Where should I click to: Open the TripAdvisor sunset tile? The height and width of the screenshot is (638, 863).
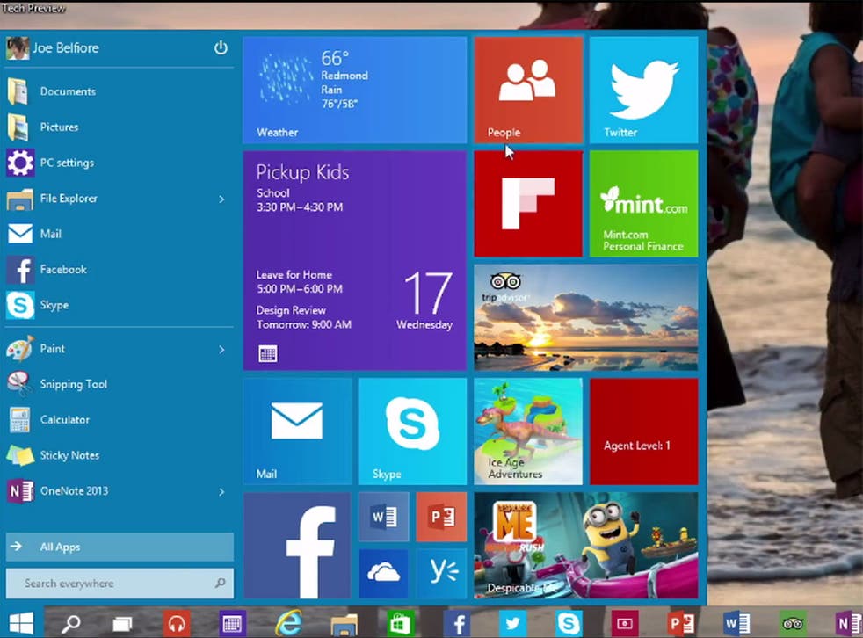coord(586,317)
